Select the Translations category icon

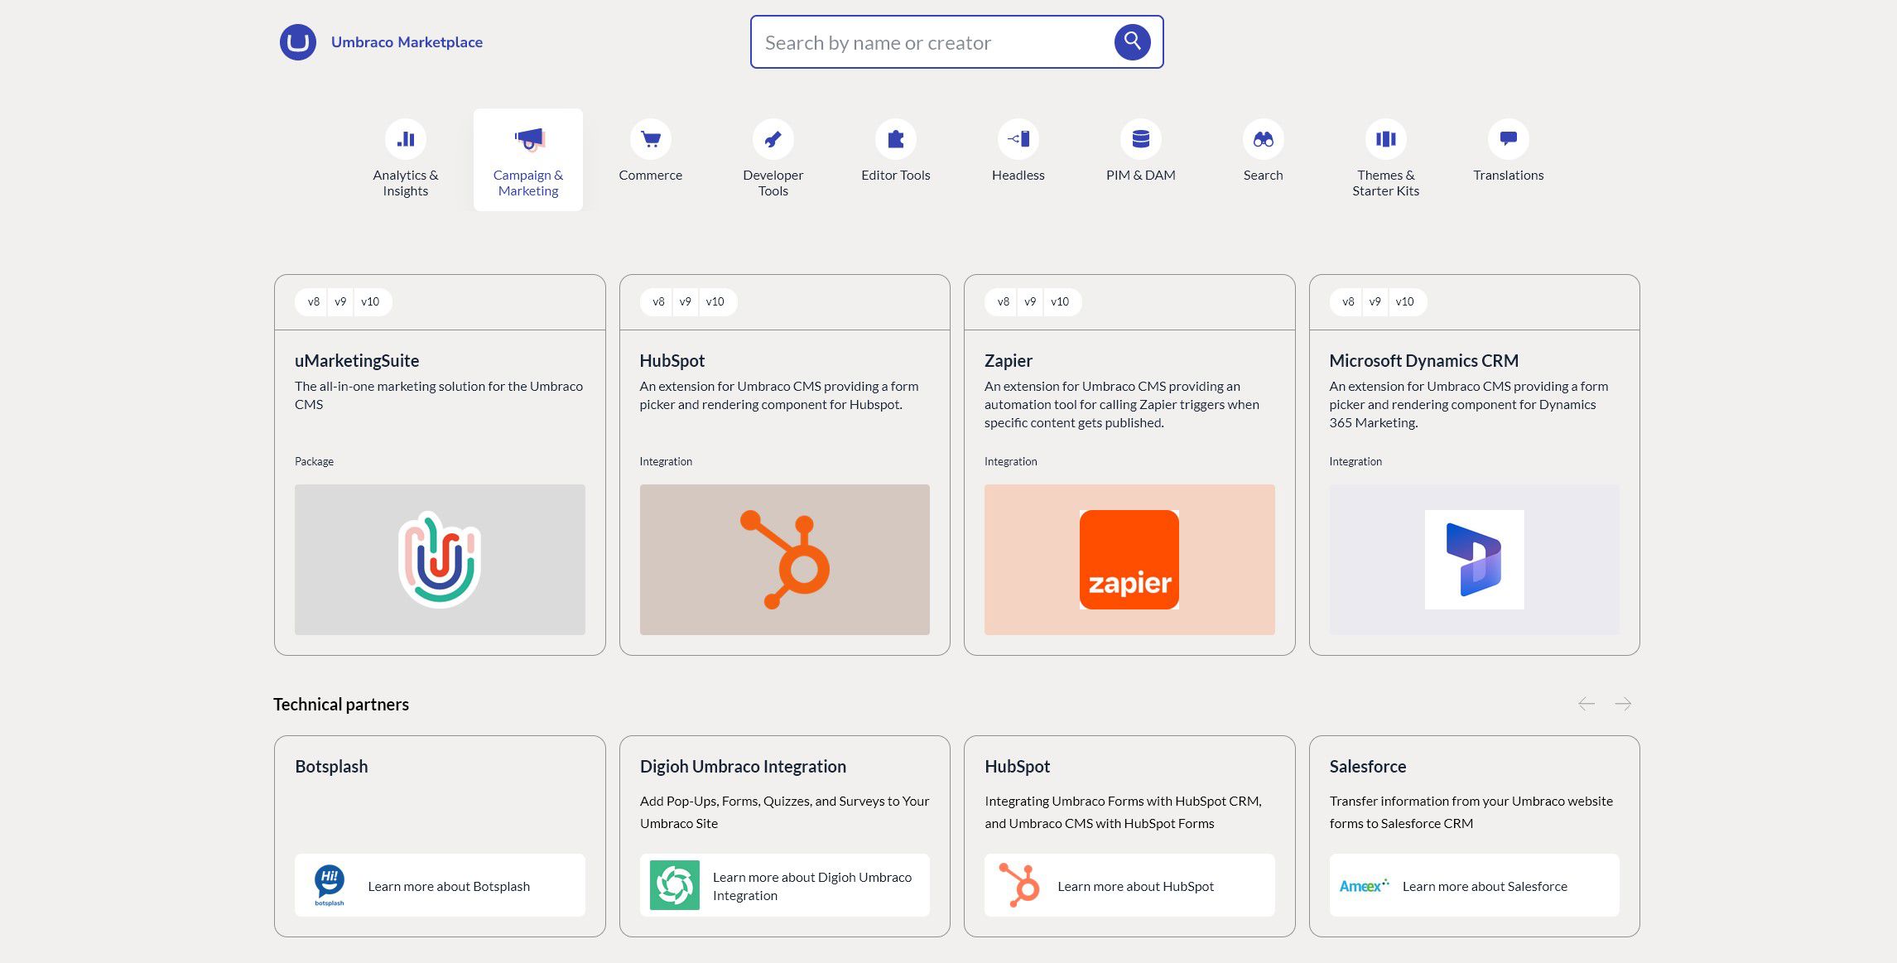click(1508, 137)
